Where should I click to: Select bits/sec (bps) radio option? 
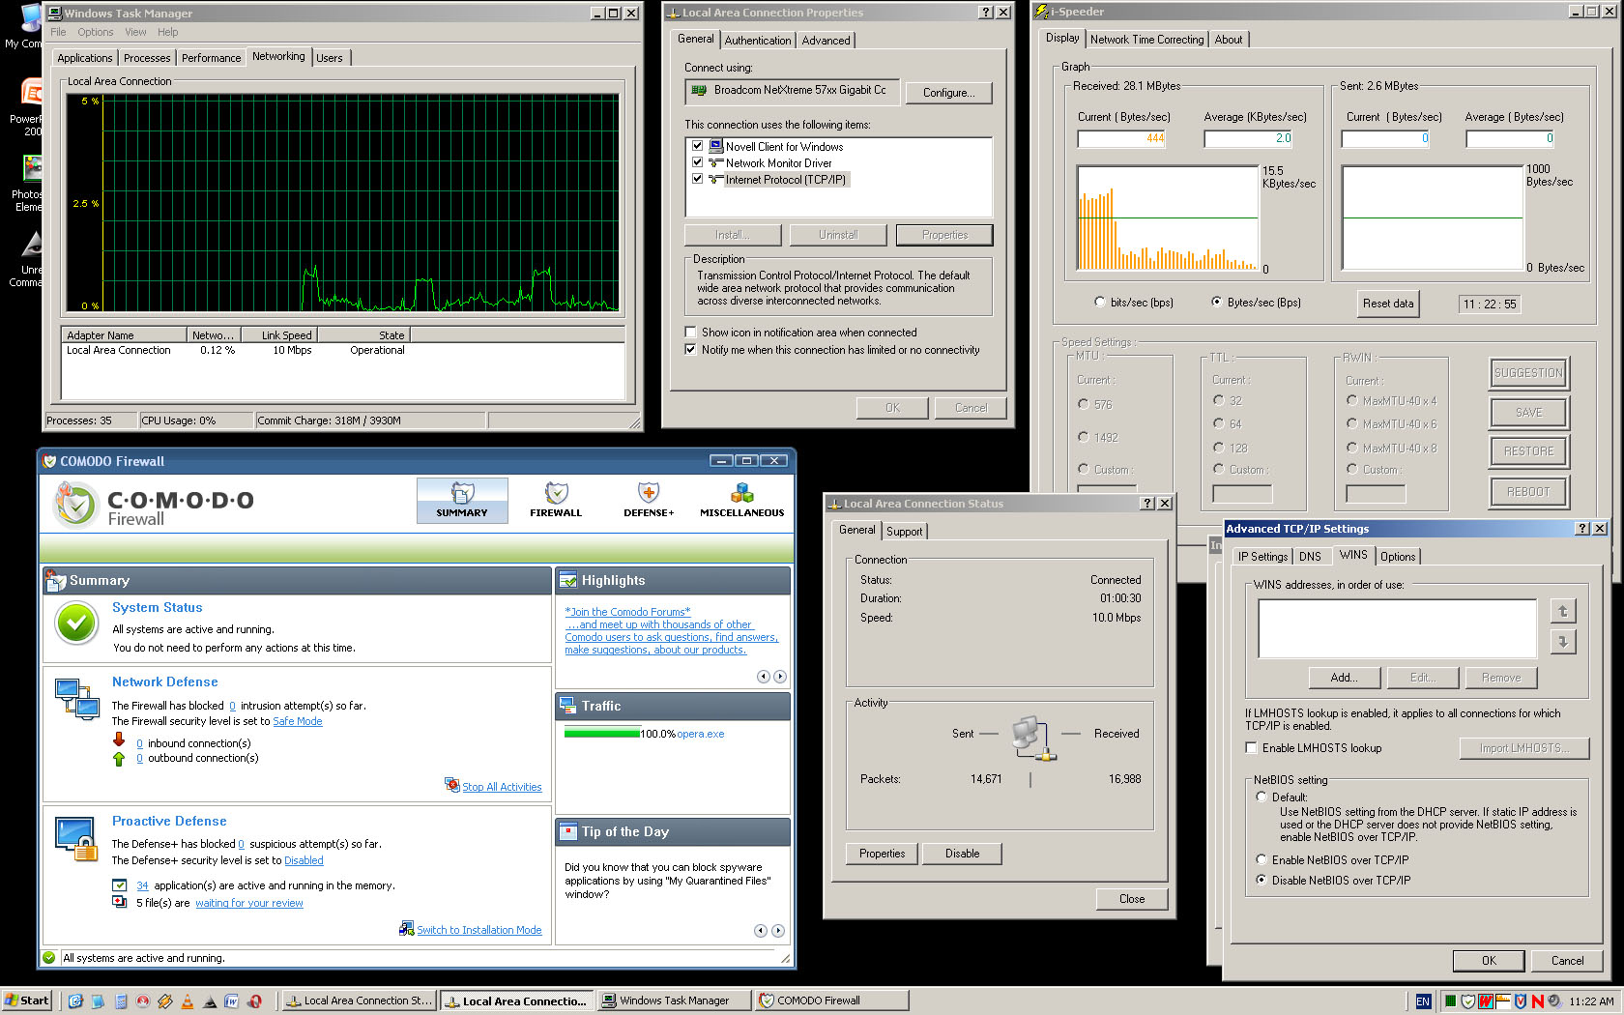click(1100, 303)
